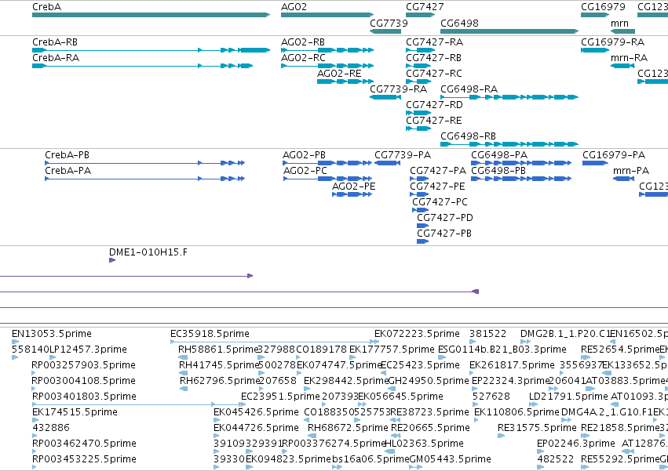This screenshot has height=471, width=668.
Task: Open the RP003453225.5prime EST label
Action: click(84, 459)
